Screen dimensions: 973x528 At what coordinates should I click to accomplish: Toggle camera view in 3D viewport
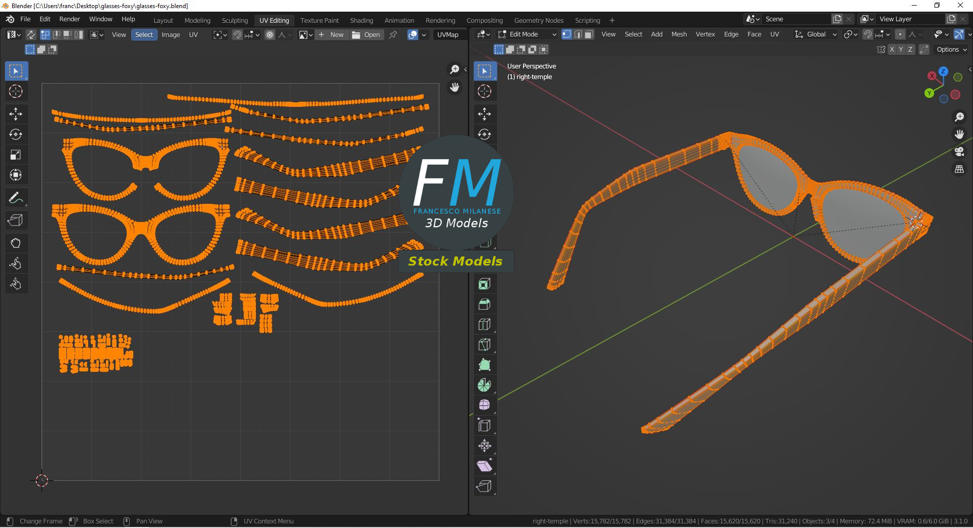pyautogui.click(x=959, y=152)
